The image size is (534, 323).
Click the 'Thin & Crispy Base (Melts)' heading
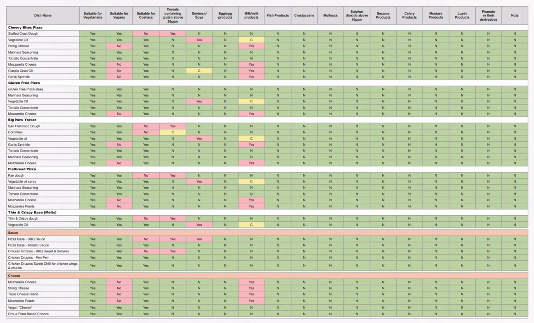point(32,212)
